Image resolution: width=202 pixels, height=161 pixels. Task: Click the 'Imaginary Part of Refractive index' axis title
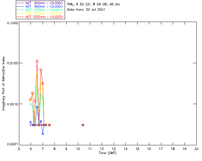click(x=3, y=83)
